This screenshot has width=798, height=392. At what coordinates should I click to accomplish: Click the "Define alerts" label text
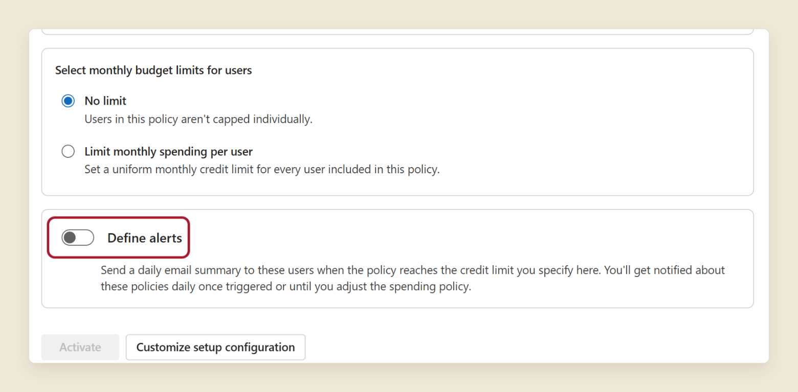tap(145, 238)
